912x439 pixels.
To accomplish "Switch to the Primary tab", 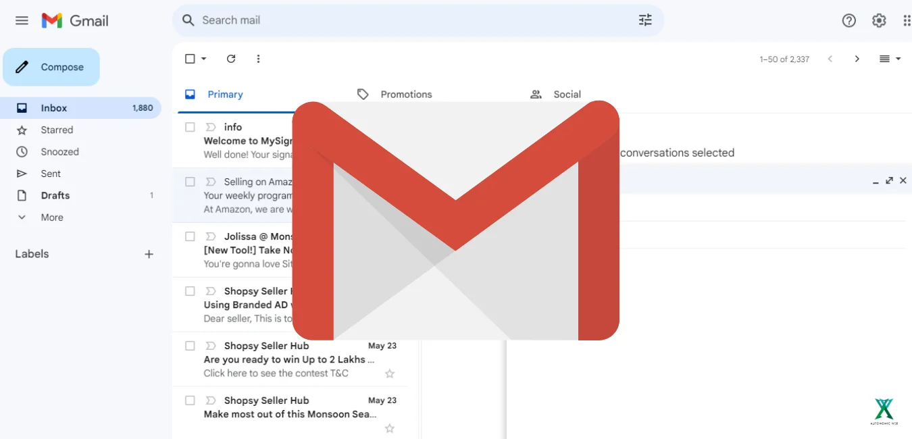I will pos(225,95).
